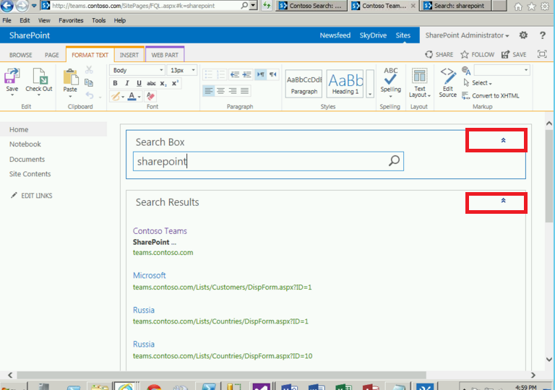The height and width of the screenshot is (390, 555).
Task: Switch to the PAGE tab
Action: click(52, 55)
